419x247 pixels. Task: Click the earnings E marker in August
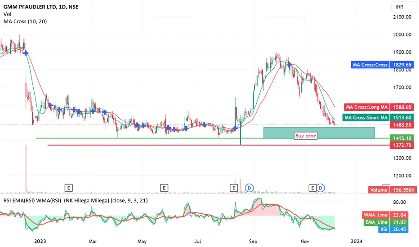coord(234,188)
